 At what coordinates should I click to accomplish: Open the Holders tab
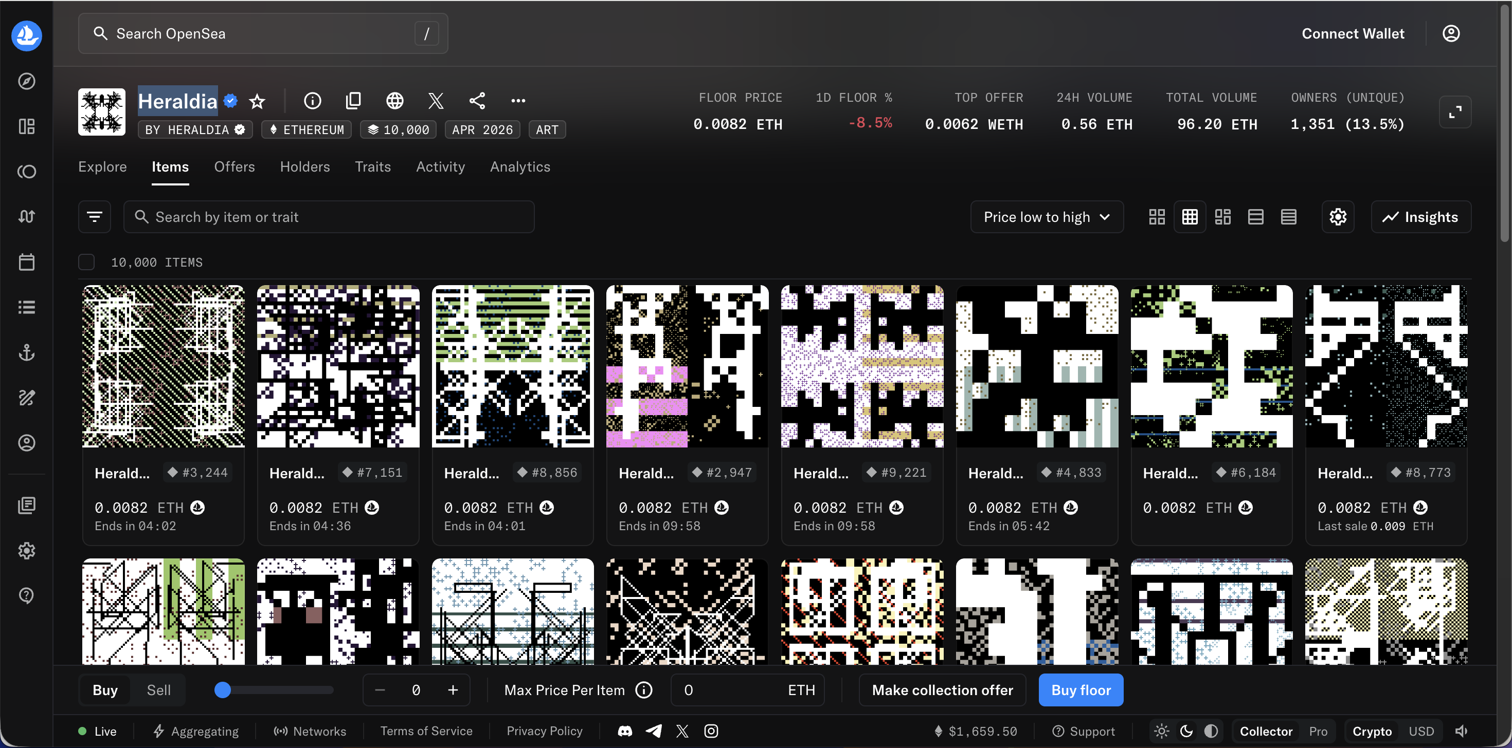coord(304,167)
